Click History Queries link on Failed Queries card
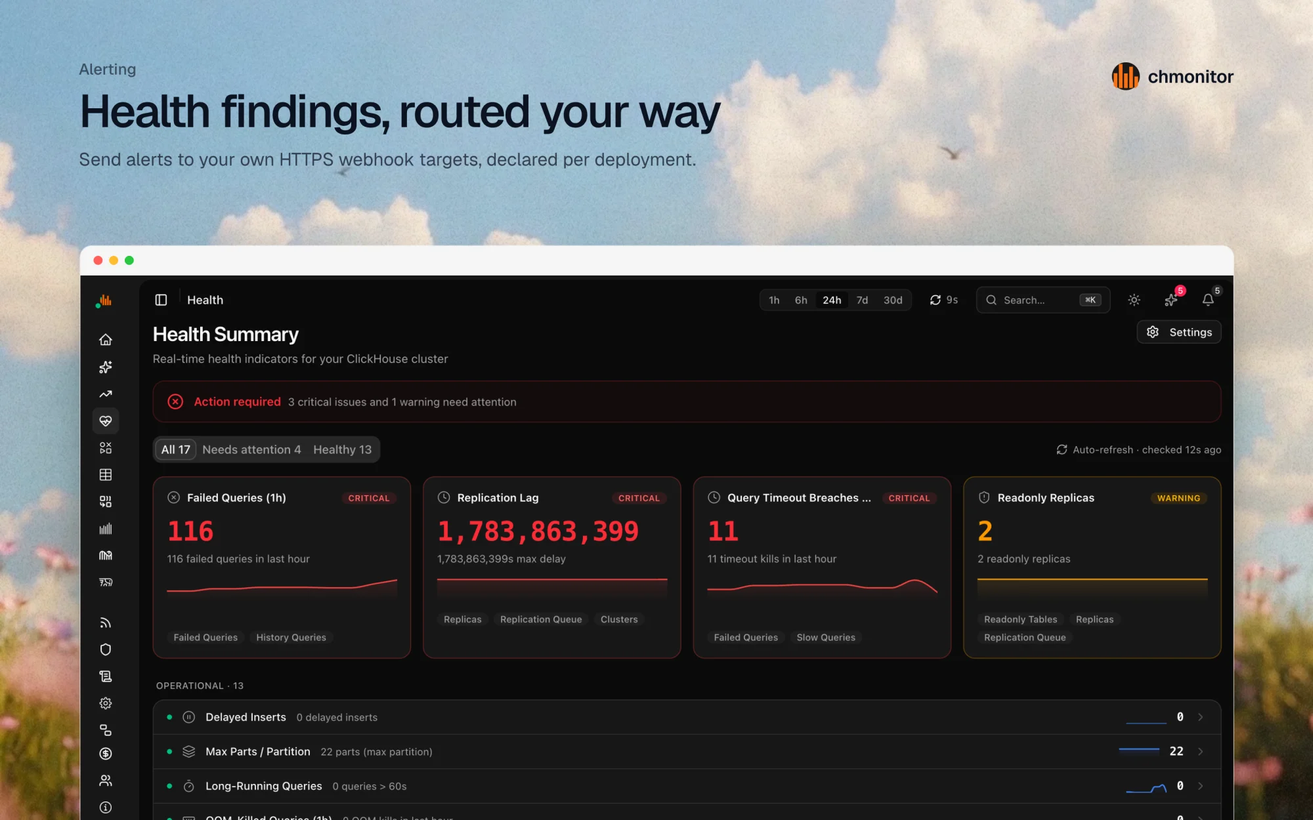The width and height of the screenshot is (1313, 820). coord(291,637)
